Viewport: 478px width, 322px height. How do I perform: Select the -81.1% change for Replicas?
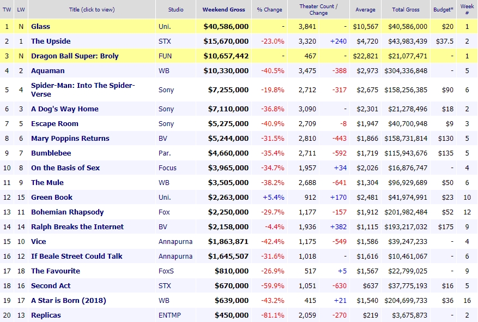tap(273, 315)
